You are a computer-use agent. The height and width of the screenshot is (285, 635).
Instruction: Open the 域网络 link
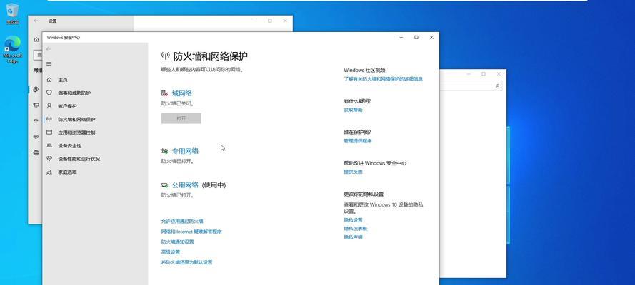click(182, 93)
